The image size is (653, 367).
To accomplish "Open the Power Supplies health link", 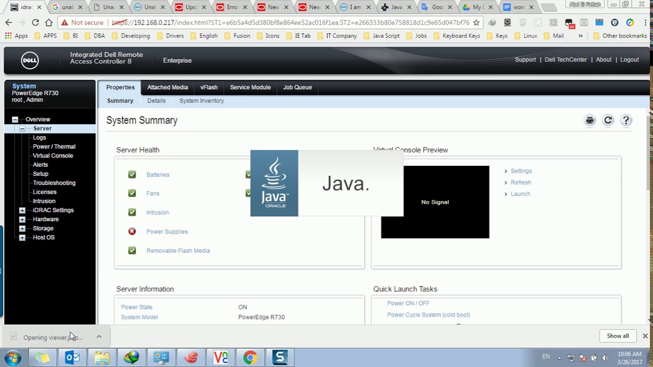I will 167,231.
